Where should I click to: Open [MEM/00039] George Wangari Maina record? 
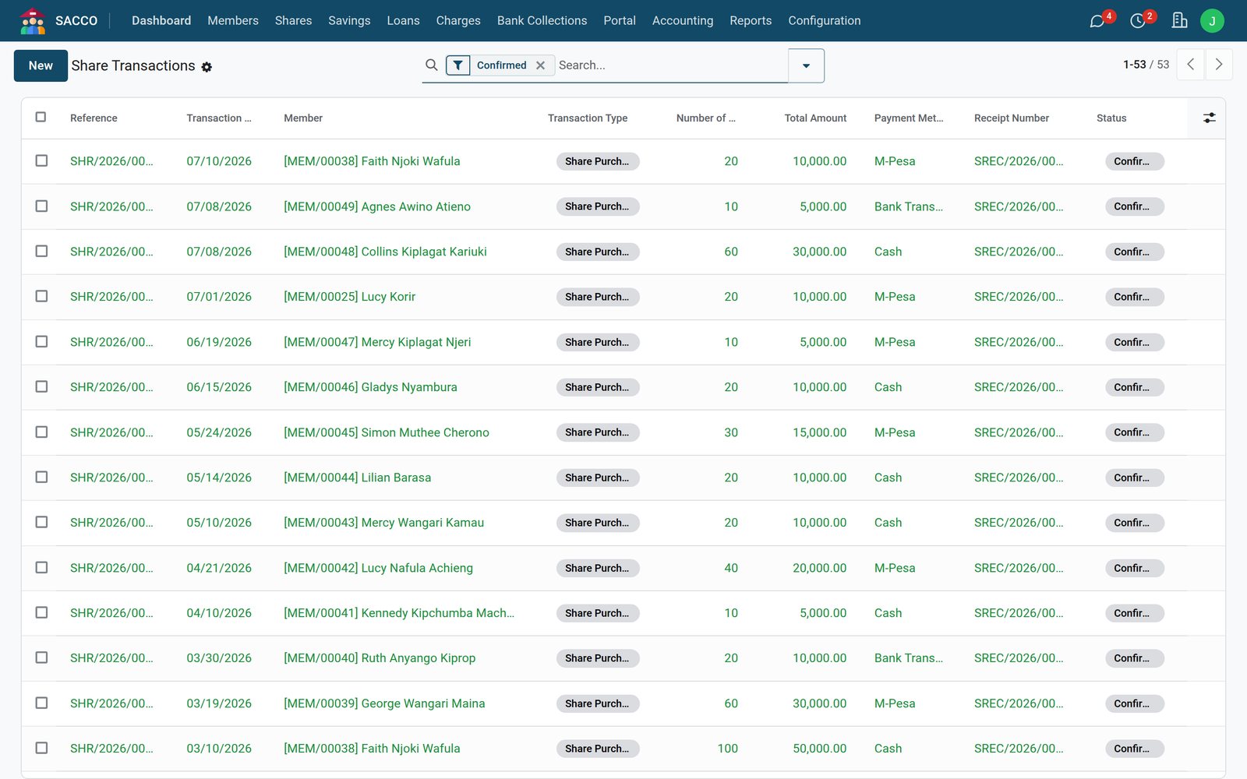384,703
